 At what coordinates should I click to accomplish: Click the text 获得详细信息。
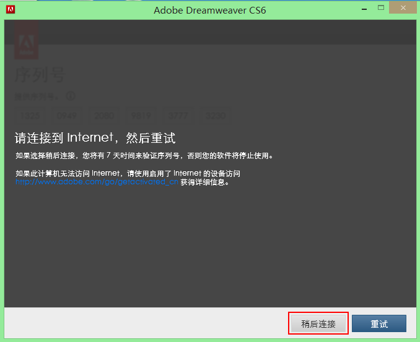(x=205, y=182)
